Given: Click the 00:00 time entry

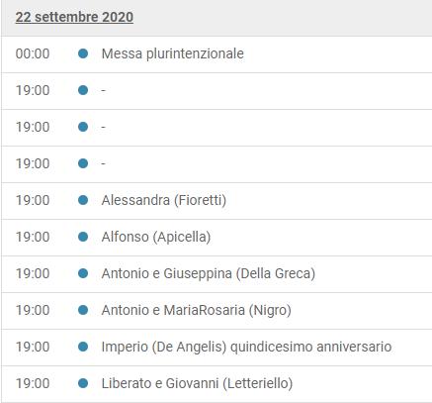Looking at the screenshot, I should point(33,53).
